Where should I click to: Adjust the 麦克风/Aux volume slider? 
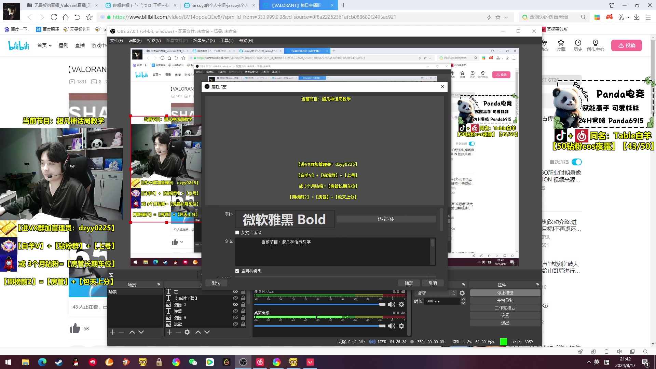[319, 304]
